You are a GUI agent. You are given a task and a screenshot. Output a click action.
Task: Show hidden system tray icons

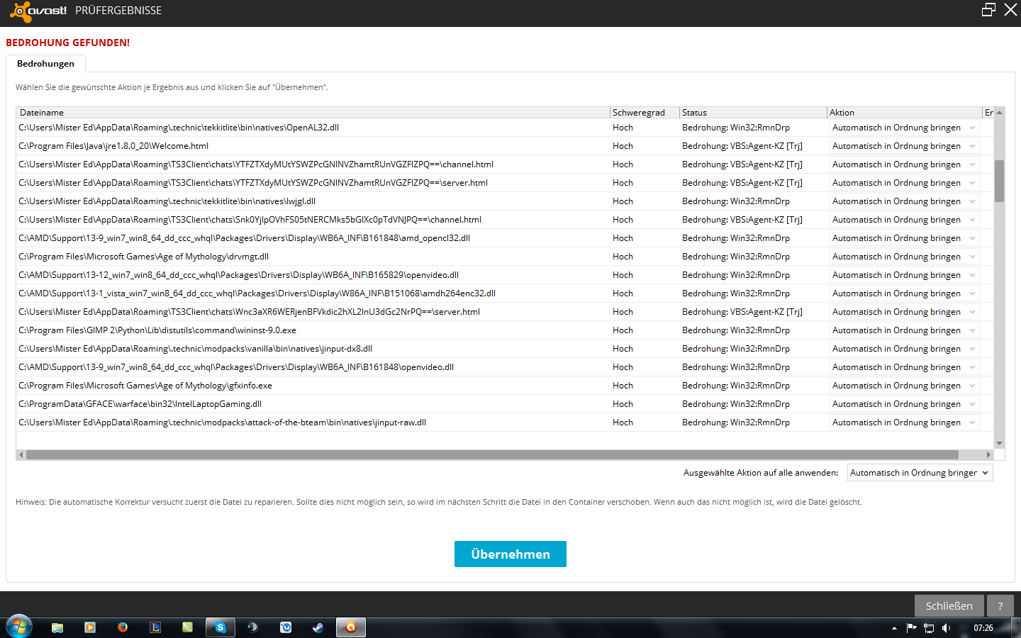point(894,628)
